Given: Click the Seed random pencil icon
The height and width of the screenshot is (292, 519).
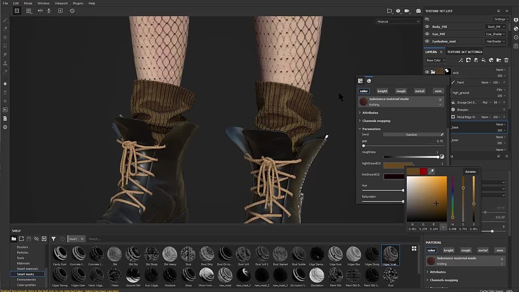Looking at the screenshot, I should click(x=442, y=135).
